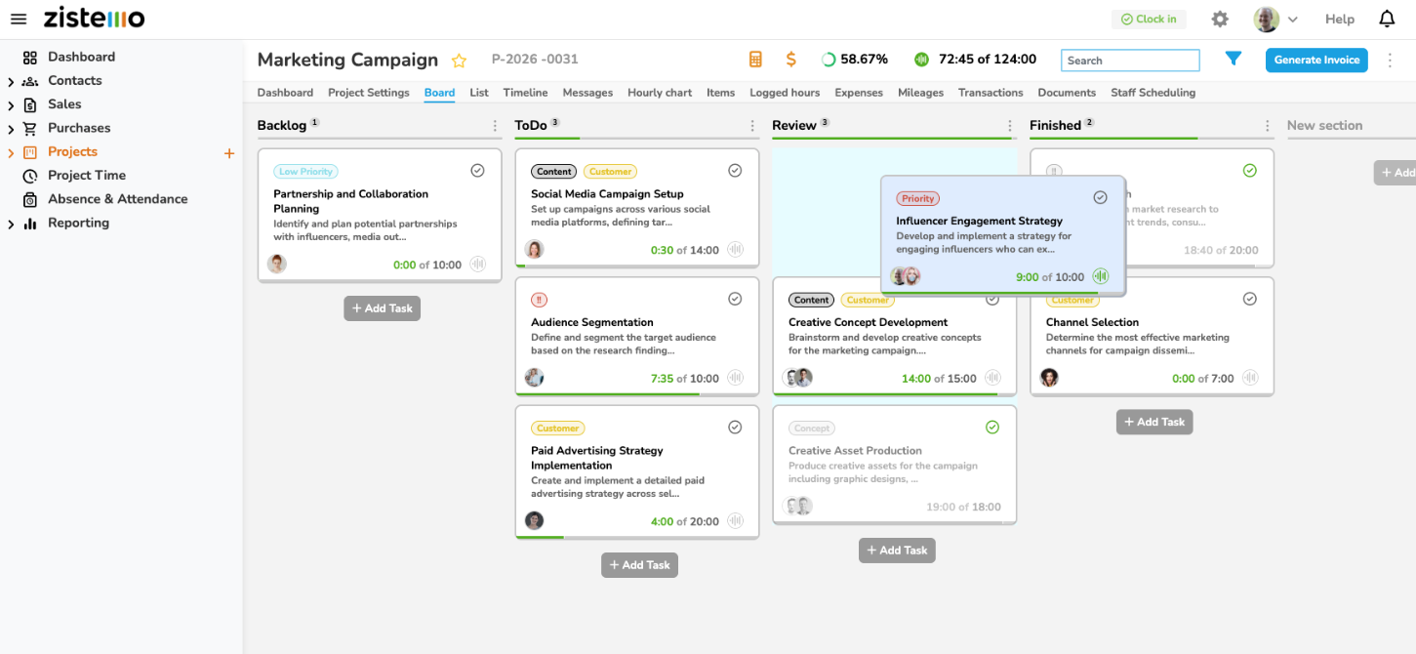The width and height of the screenshot is (1416, 654).
Task: Toggle the favorite star next to Marketing Campaign
Action: pyautogui.click(x=459, y=60)
